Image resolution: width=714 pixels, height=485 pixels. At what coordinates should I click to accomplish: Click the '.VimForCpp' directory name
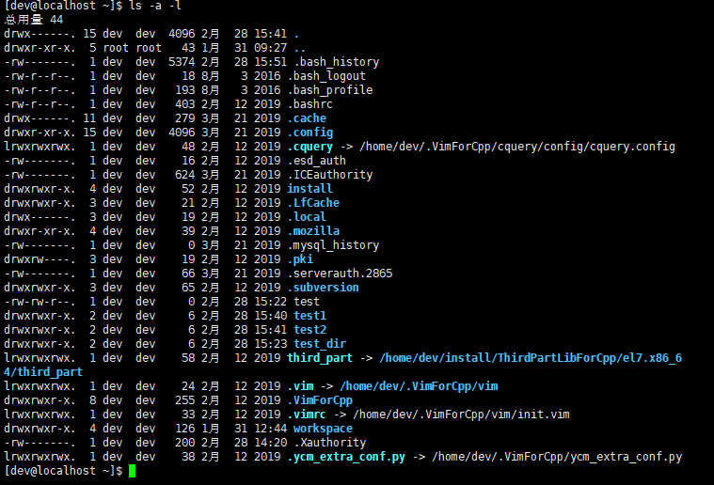[x=320, y=400]
